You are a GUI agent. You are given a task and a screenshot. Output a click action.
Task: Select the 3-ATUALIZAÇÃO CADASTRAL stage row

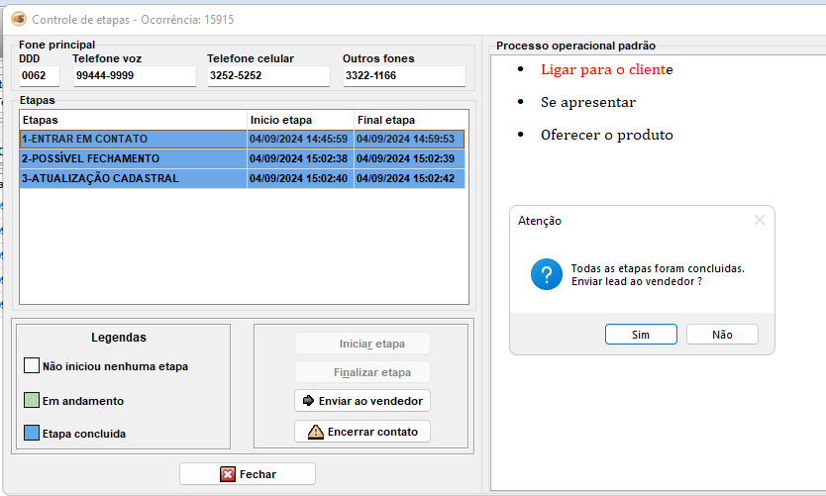[133, 178]
